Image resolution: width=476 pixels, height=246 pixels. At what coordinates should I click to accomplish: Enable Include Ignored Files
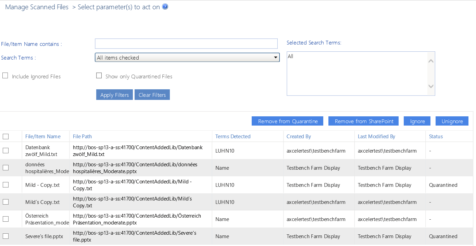coord(5,75)
